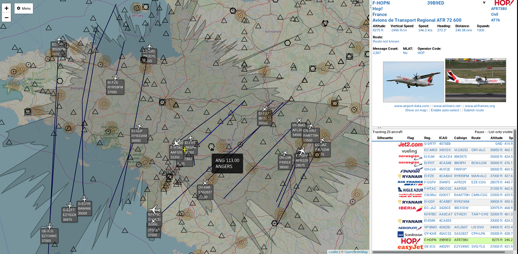Image resolution: width=518 pixels, height=254 pixels.
Task: Open the left ATR 72 in-flight photo
Action: [413, 82]
